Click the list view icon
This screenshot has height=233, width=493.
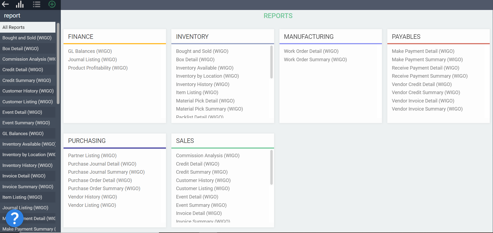point(36,4)
